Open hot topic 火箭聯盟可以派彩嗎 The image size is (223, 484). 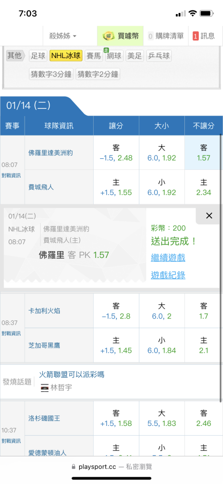pyautogui.click(x=71, y=375)
